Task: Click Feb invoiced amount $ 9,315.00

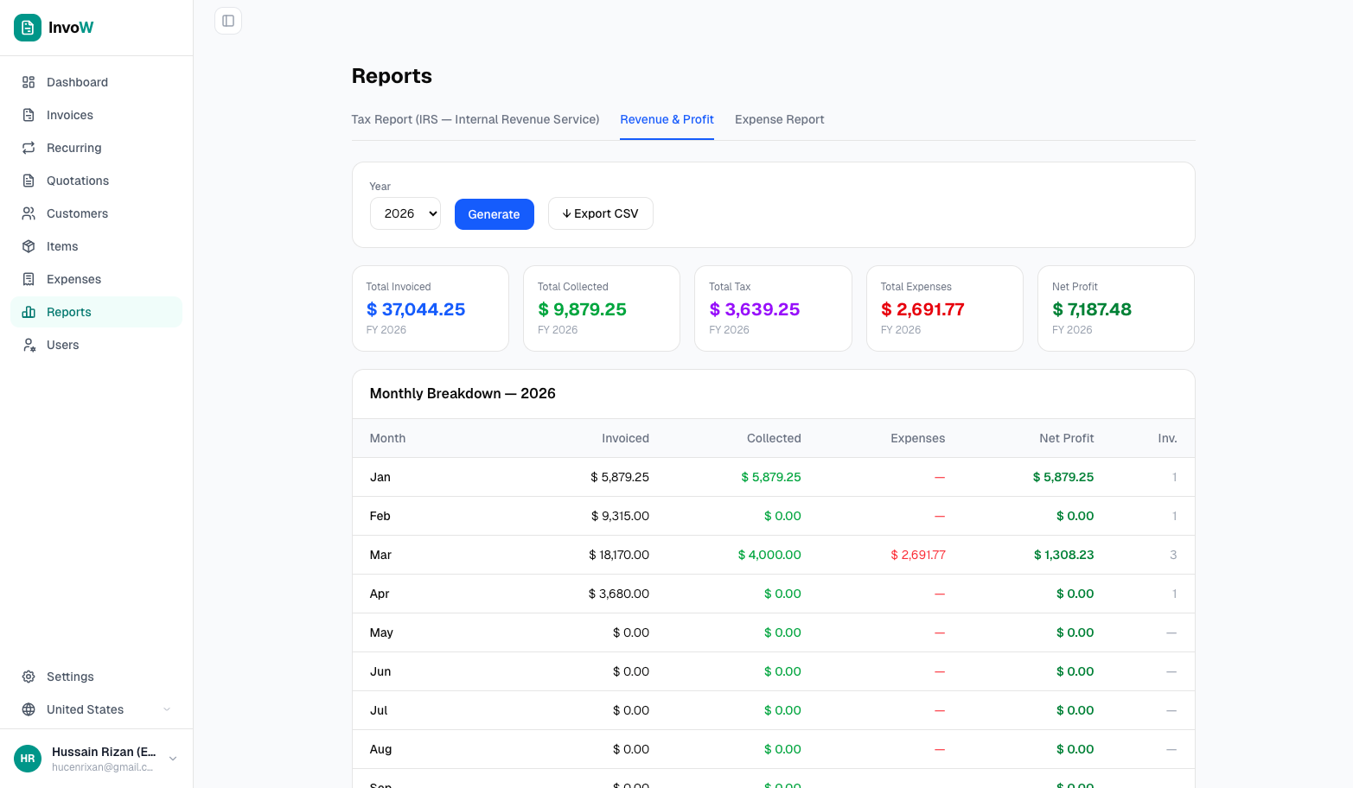Action: [x=620, y=516]
